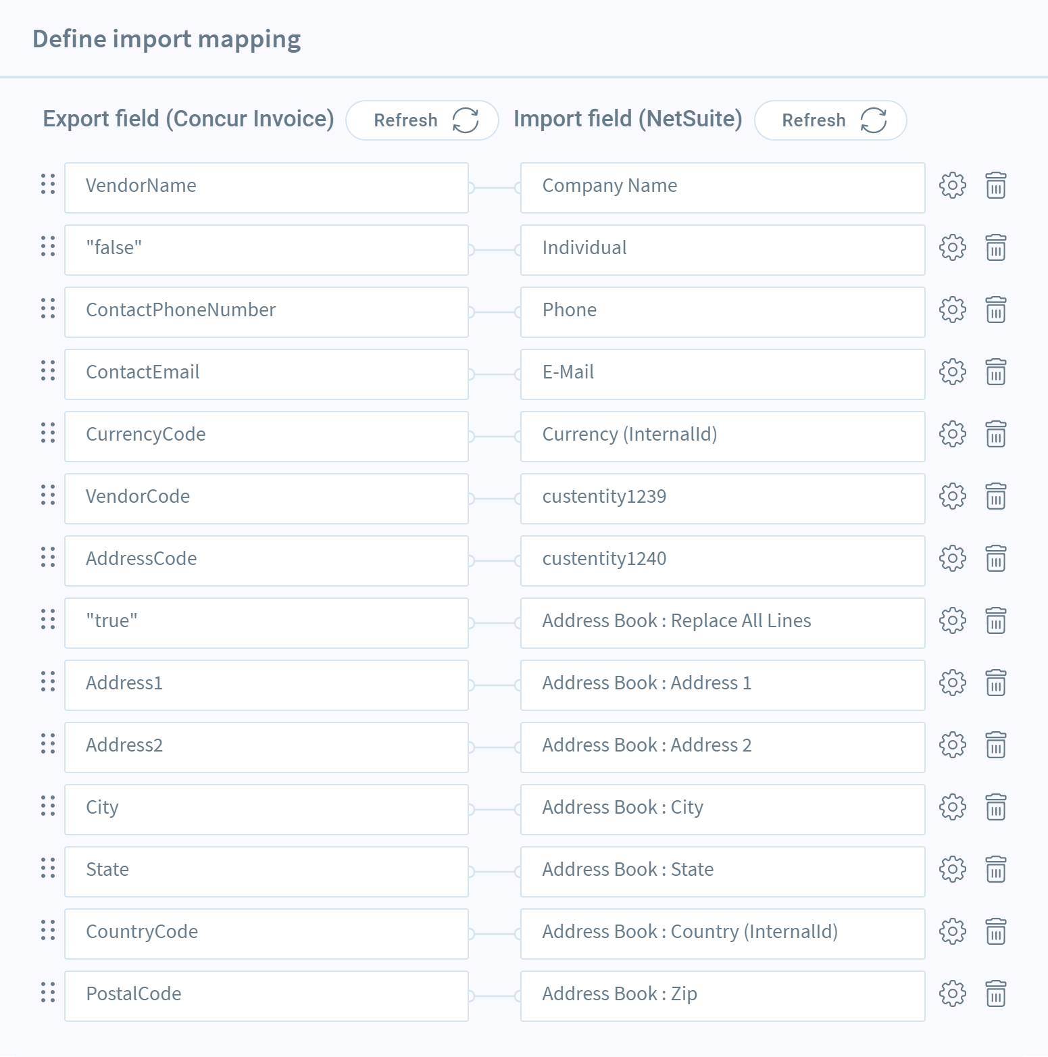The width and height of the screenshot is (1048, 1057).
Task: Delete the VendorCode mapping row
Action: tap(996, 496)
